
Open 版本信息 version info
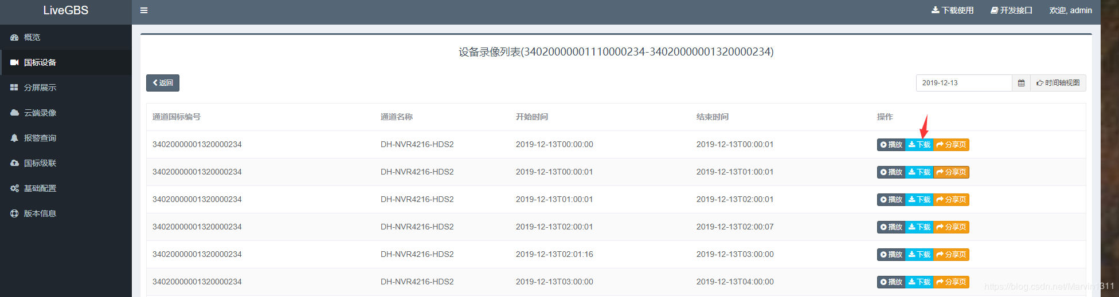point(66,213)
